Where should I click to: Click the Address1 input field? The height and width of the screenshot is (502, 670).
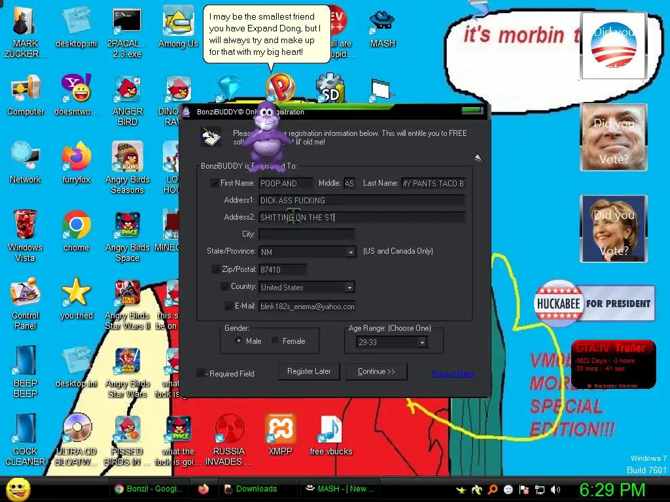coord(362,200)
